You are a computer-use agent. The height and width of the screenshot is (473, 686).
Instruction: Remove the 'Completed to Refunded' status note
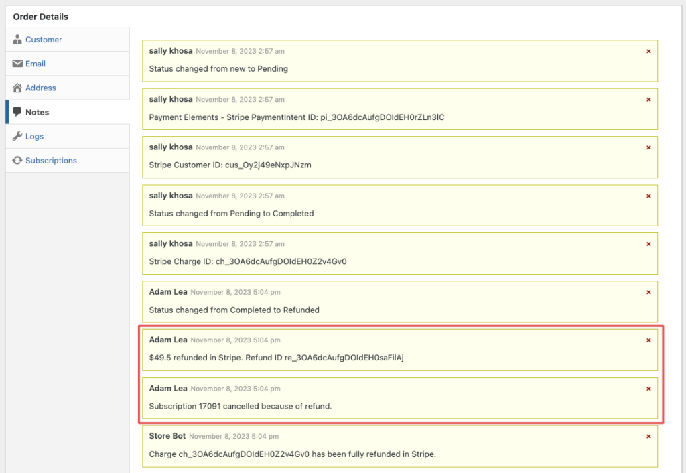(648, 292)
